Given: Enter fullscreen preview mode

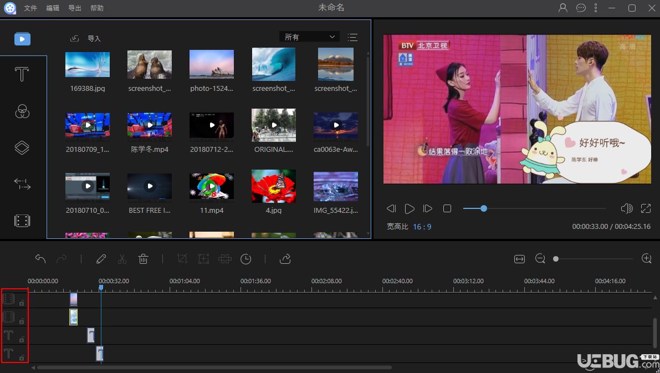Looking at the screenshot, I should [646, 208].
